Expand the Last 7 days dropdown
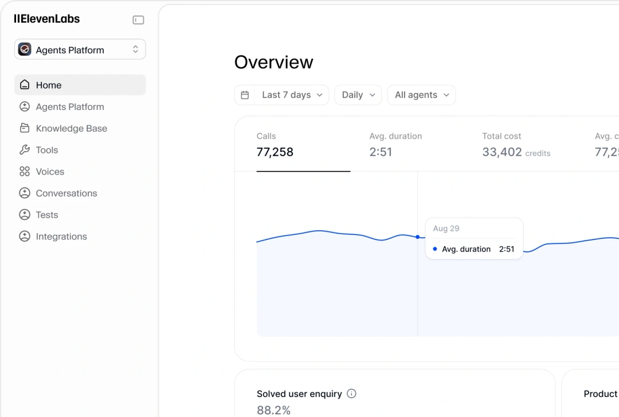Viewport: 619px width, 417px height. pos(292,95)
